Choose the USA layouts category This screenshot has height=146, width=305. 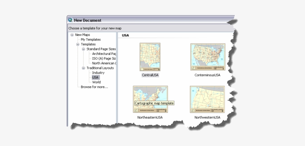point(95,77)
